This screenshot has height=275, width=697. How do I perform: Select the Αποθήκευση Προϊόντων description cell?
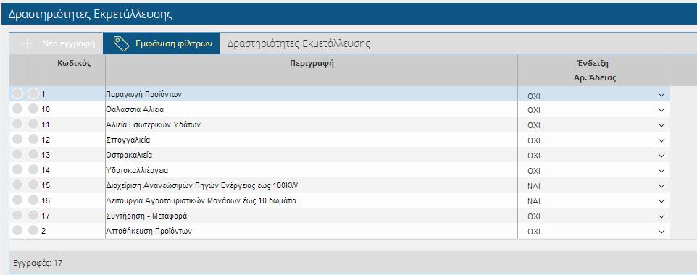[x=312, y=231]
